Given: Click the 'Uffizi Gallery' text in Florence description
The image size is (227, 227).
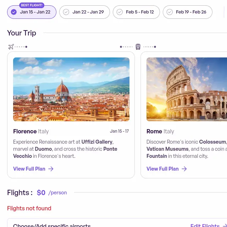Looking at the screenshot, I should click(97, 142).
